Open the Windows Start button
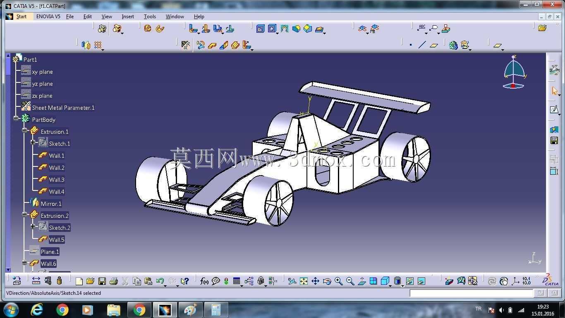Viewport: 565px width, 318px height. [11, 310]
